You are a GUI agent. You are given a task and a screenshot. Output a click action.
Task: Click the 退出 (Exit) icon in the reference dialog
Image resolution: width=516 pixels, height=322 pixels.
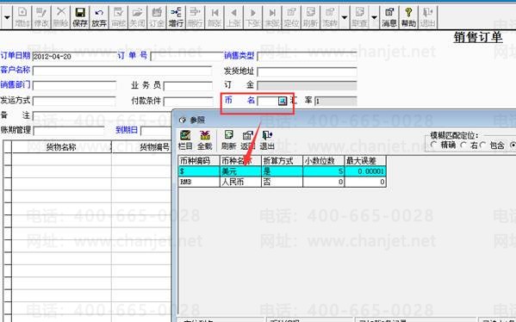[x=267, y=139]
